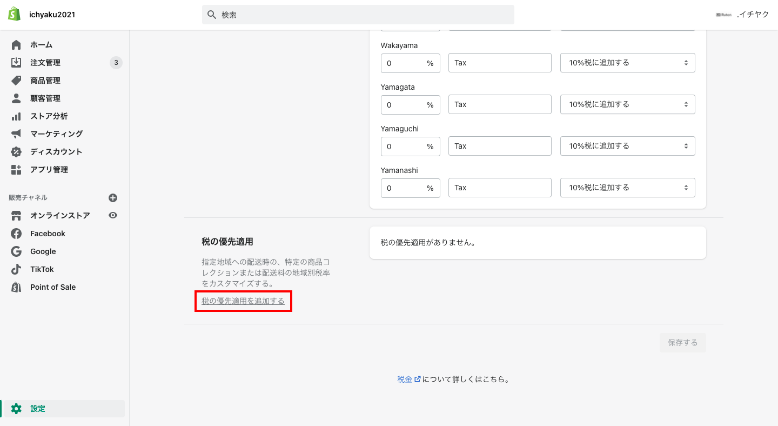Edit the Yamagata tax name field
Image resolution: width=778 pixels, height=426 pixels.
tap(500, 104)
